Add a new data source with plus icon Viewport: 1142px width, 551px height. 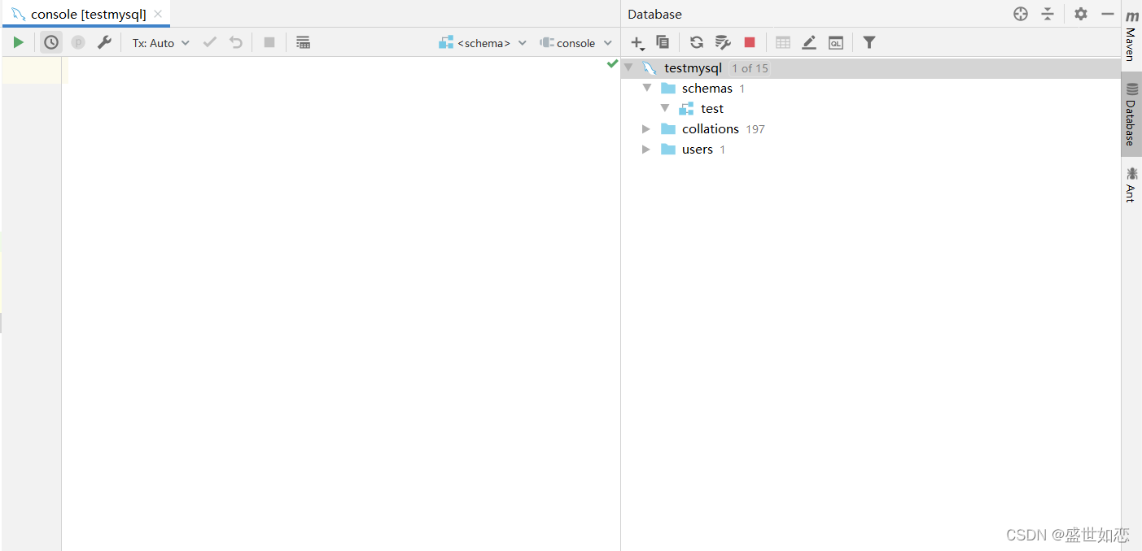[637, 42]
